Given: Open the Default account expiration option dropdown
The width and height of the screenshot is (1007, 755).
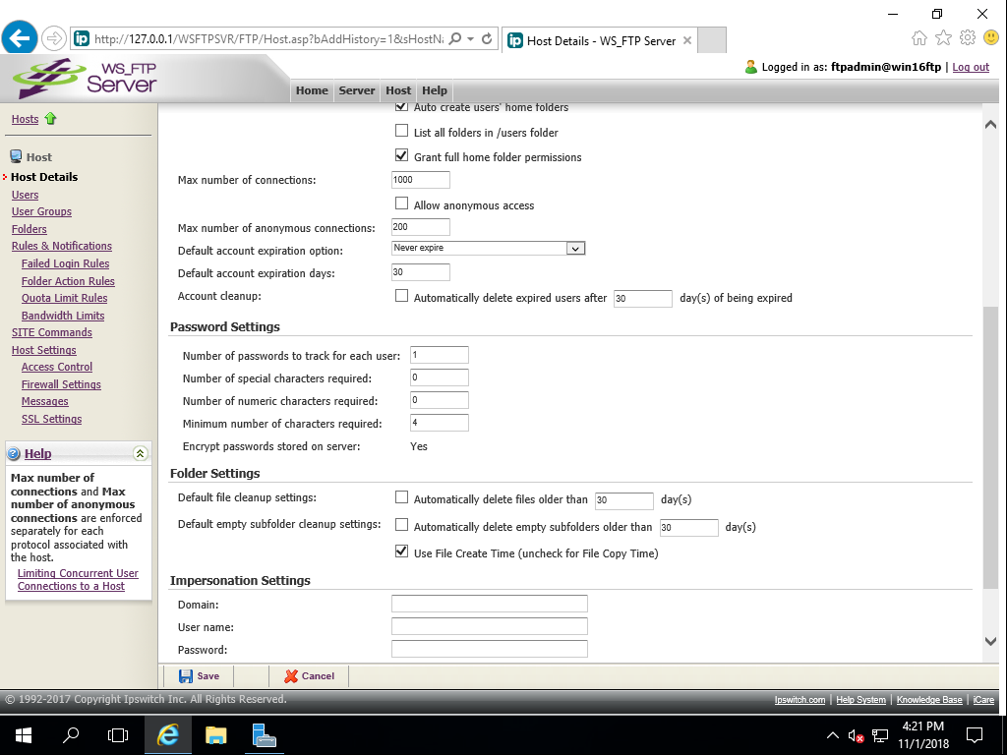Looking at the screenshot, I should [576, 249].
